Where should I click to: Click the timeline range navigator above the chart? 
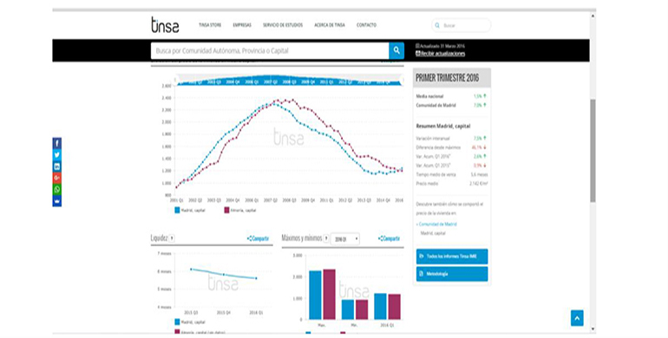pyautogui.click(x=289, y=80)
